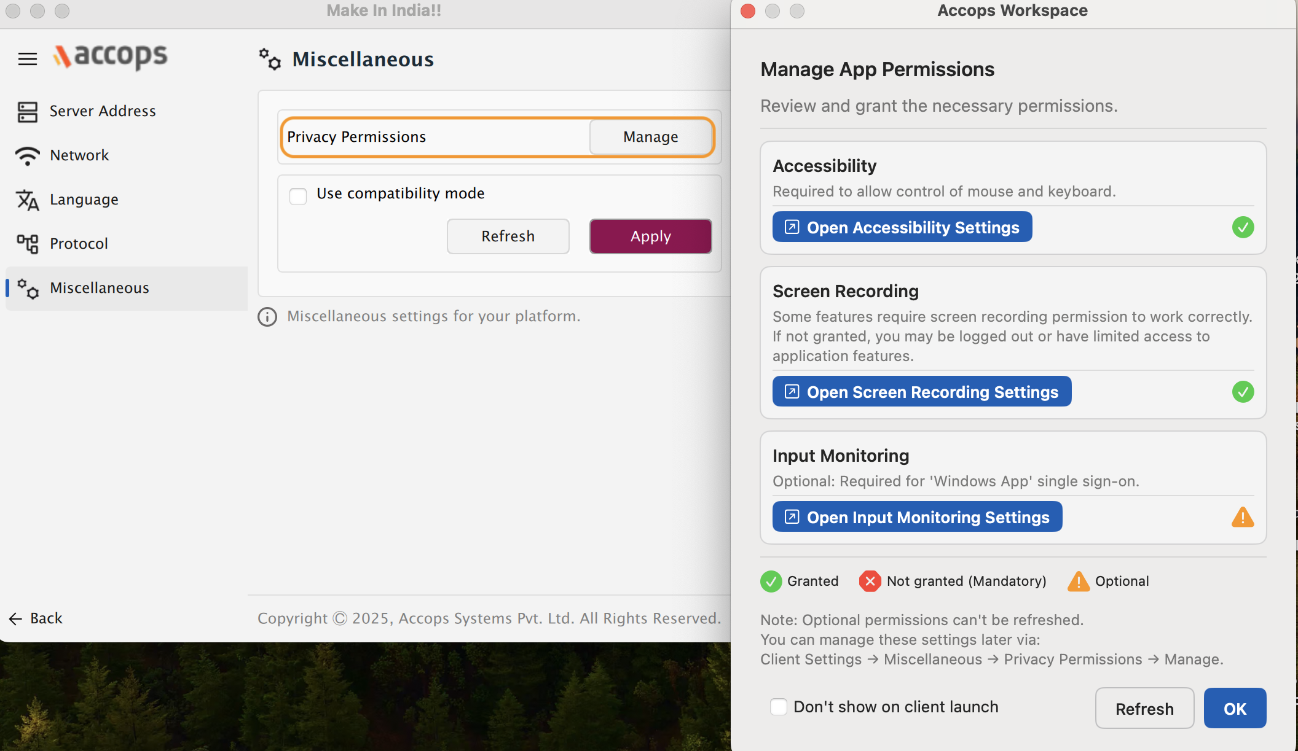Select the Language menu item
This screenshot has width=1298, height=751.
(x=84, y=200)
